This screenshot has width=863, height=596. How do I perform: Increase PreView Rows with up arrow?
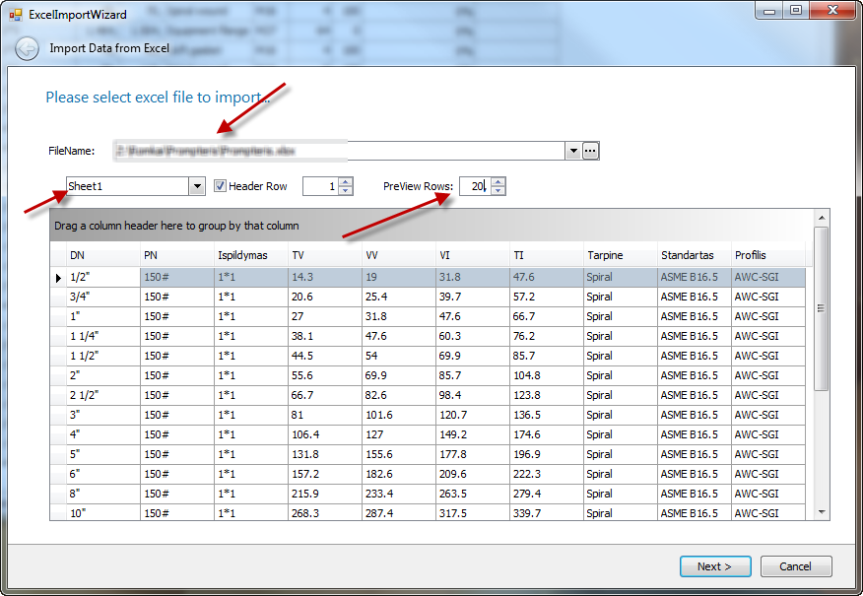click(x=498, y=182)
